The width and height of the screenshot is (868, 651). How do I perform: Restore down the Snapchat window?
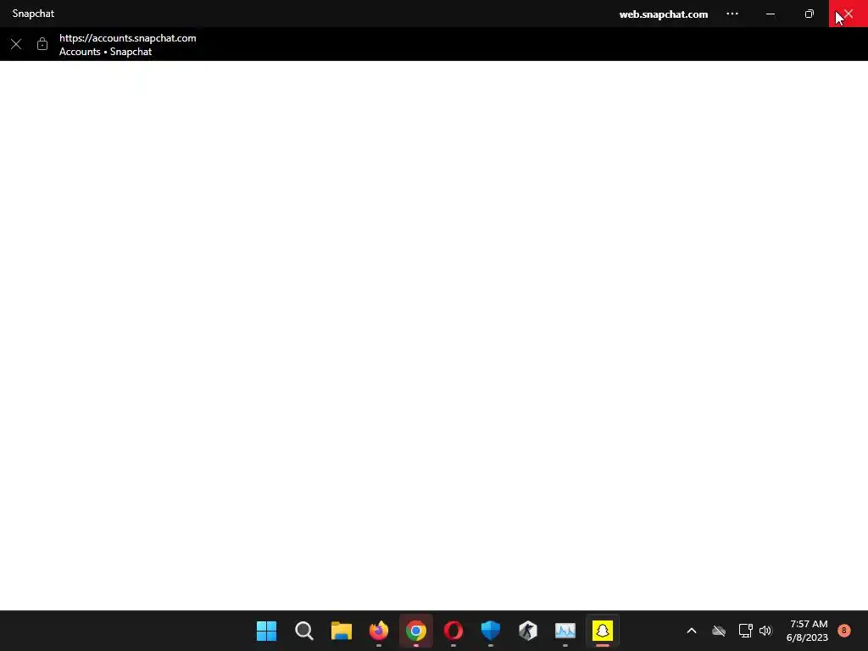809,14
